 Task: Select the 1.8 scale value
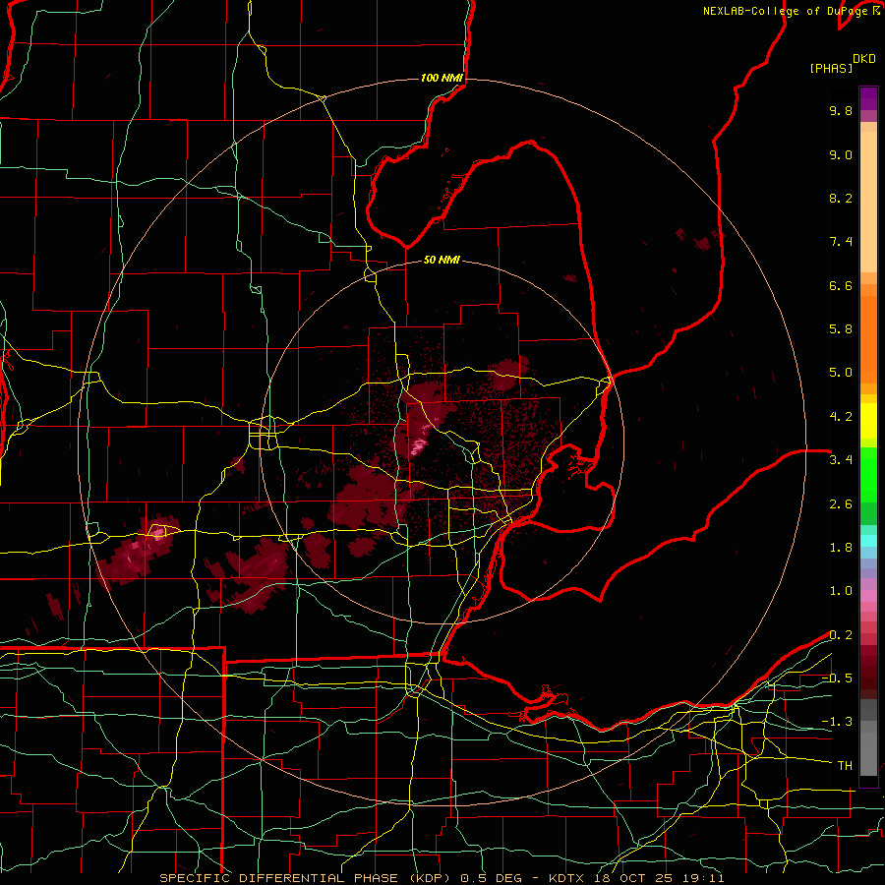pyautogui.click(x=841, y=548)
